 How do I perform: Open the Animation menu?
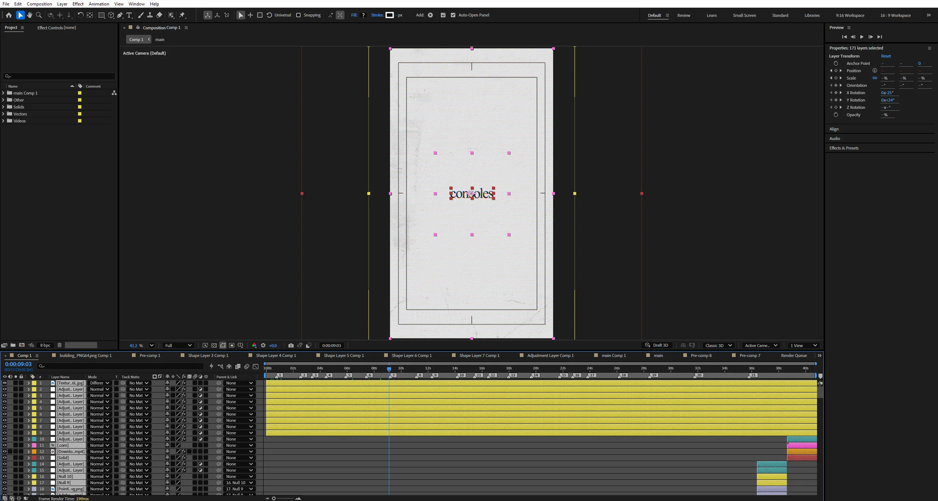point(99,4)
